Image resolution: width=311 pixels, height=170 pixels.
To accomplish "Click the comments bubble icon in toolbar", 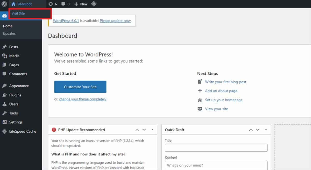I will click(65, 4).
